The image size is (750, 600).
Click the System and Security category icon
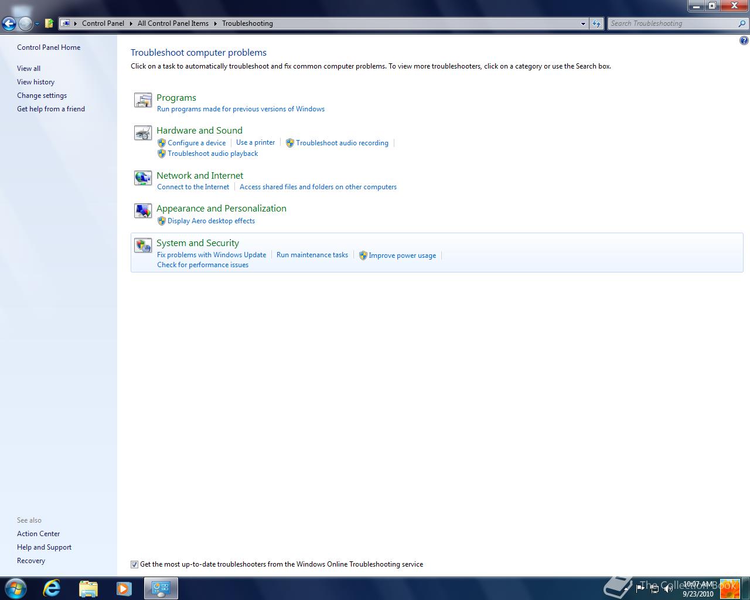point(143,246)
